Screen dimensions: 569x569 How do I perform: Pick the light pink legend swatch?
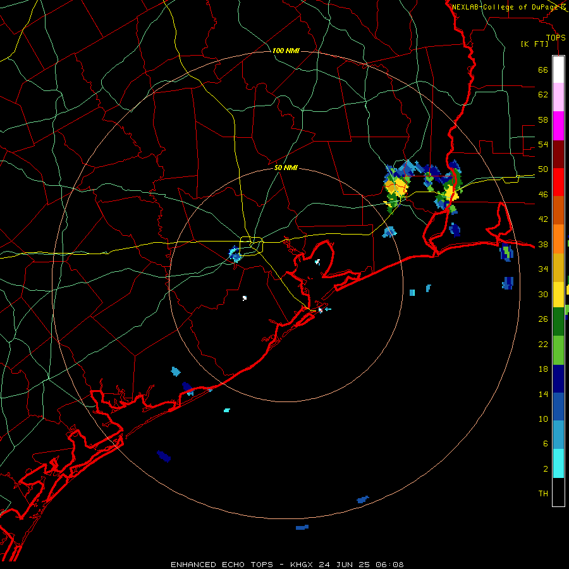tap(558, 97)
